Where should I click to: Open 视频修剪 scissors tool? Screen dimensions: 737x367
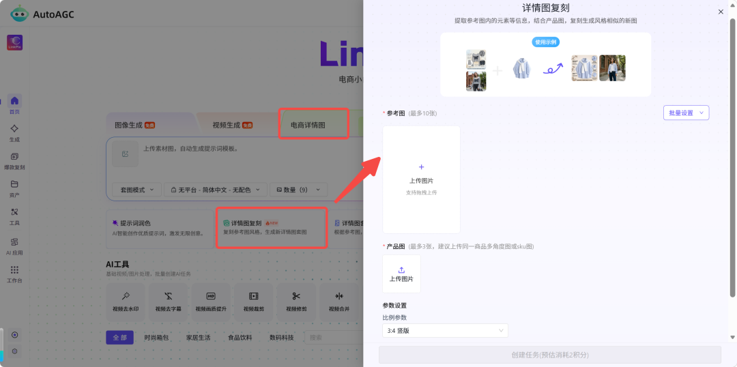296,302
